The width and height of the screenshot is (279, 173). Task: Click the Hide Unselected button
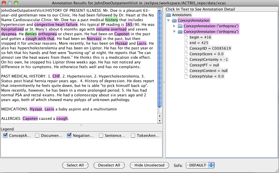coord(149,165)
